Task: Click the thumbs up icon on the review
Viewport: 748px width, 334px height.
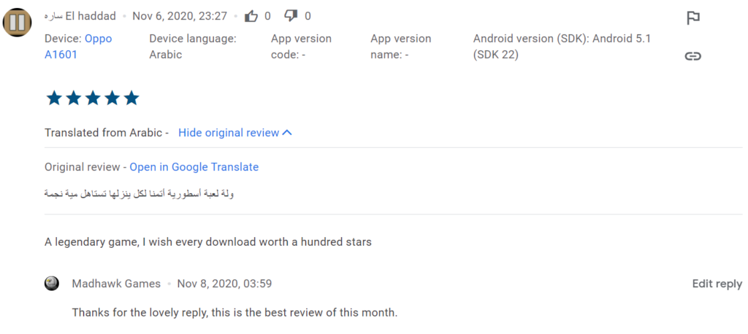Action: [251, 16]
